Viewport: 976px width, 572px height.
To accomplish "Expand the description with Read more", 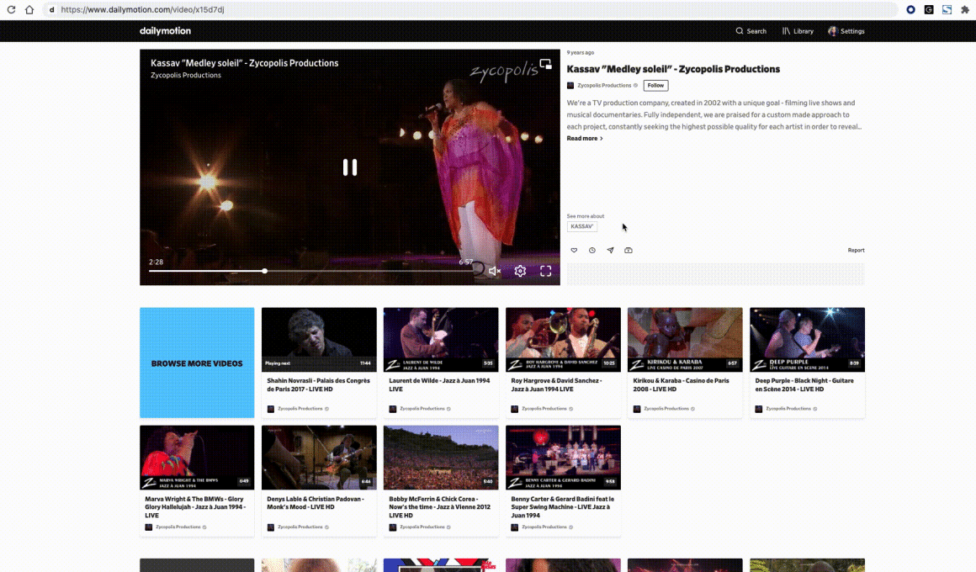I will (x=584, y=139).
